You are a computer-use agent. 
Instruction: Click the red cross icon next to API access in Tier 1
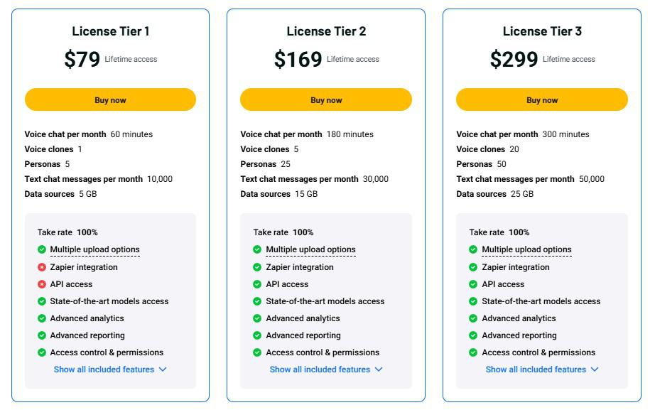pyautogui.click(x=43, y=284)
